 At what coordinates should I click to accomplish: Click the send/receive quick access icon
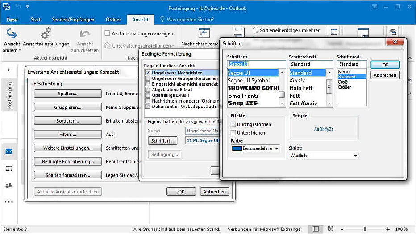6,6
